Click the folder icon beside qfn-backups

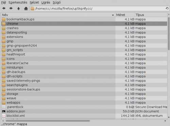4,72
